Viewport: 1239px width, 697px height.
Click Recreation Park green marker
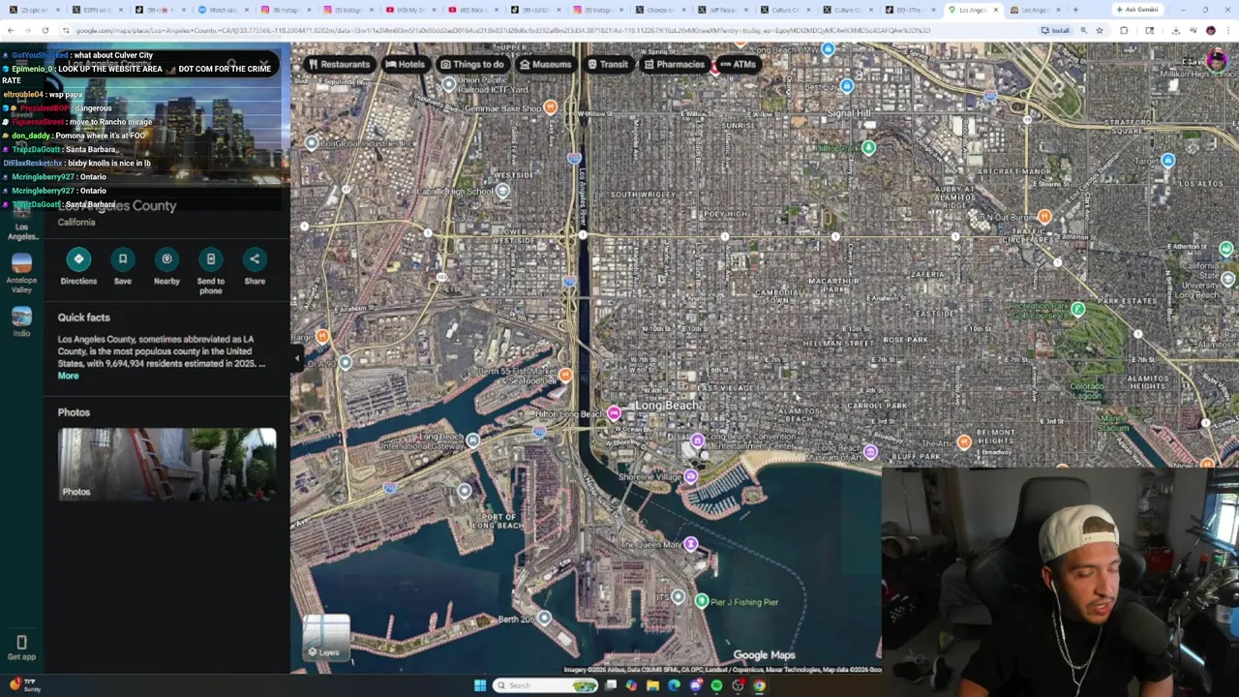pos(1078,309)
